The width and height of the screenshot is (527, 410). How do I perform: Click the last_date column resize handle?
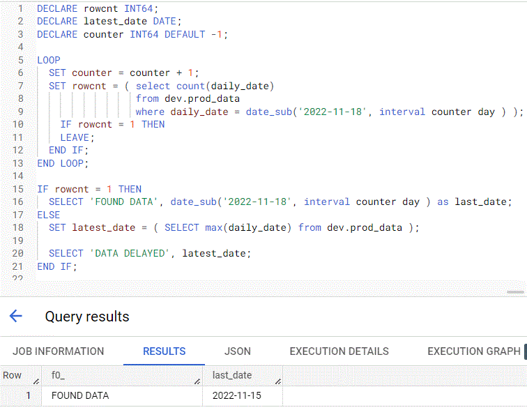278,381
